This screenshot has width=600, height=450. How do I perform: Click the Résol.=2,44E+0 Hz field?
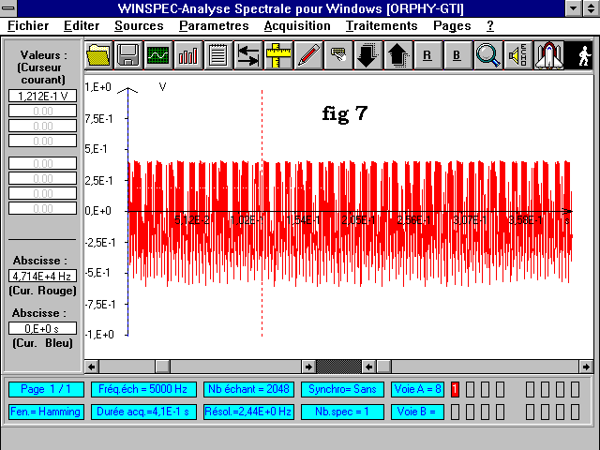click(x=248, y=412)
